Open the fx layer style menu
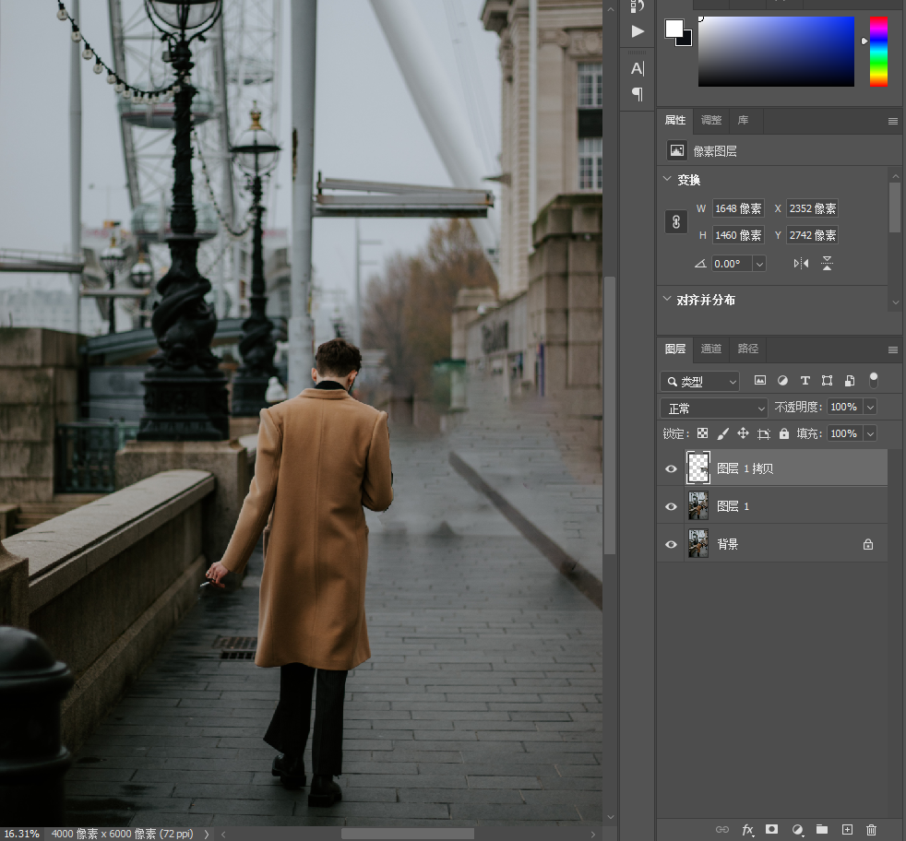This screenshot has width=906, height=841. (748, 830)
